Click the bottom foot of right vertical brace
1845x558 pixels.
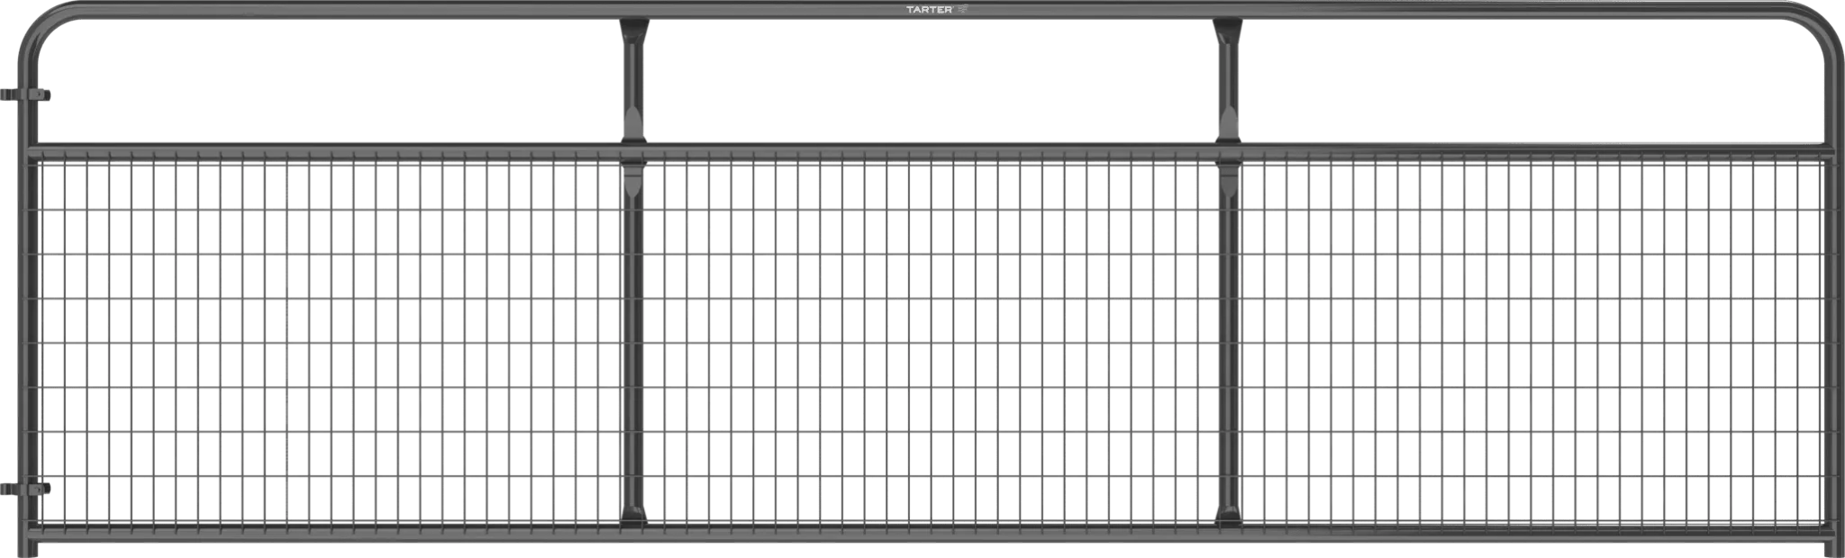coord(1226,515)
